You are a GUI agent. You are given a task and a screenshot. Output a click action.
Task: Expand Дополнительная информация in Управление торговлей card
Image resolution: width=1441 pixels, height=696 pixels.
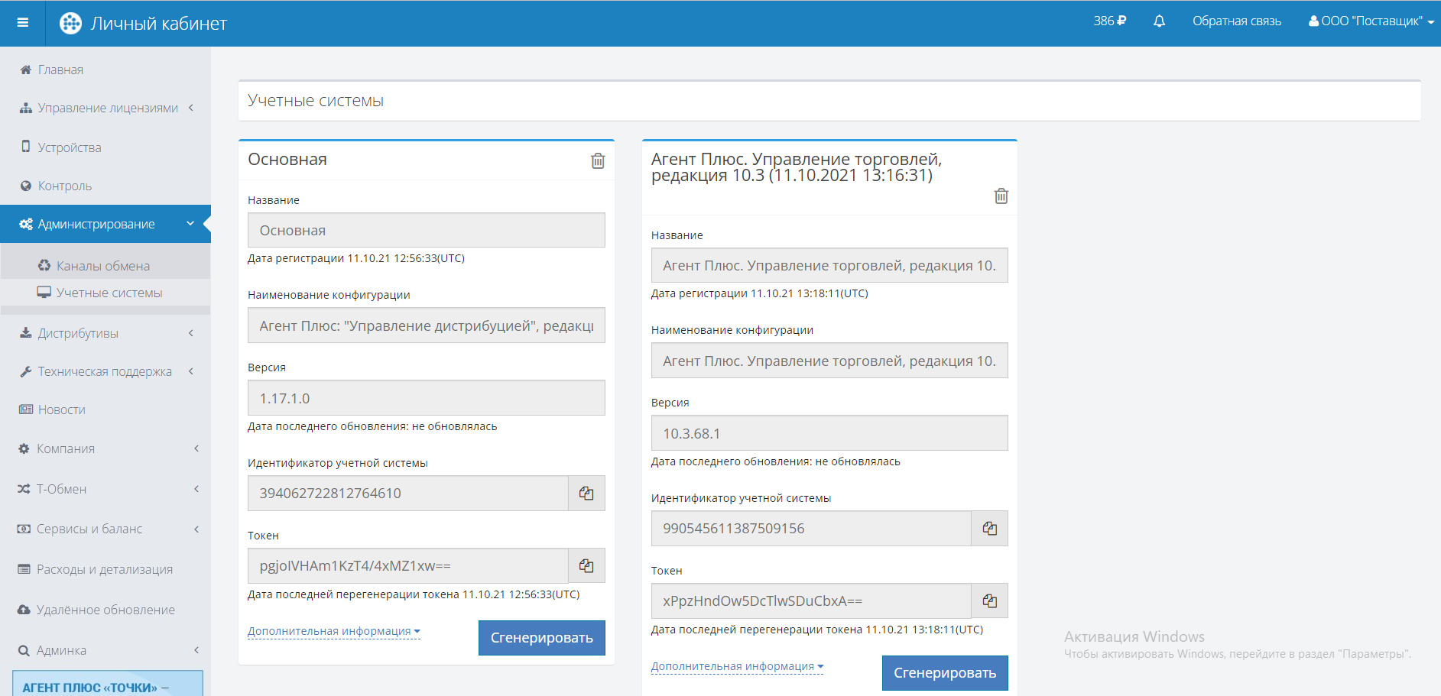click(738, 666)
